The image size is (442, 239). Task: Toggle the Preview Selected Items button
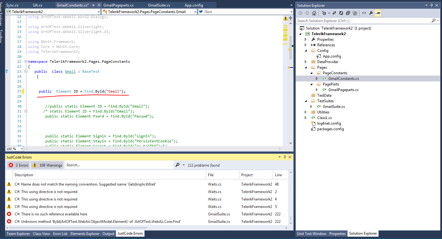(x=378, y=13)
